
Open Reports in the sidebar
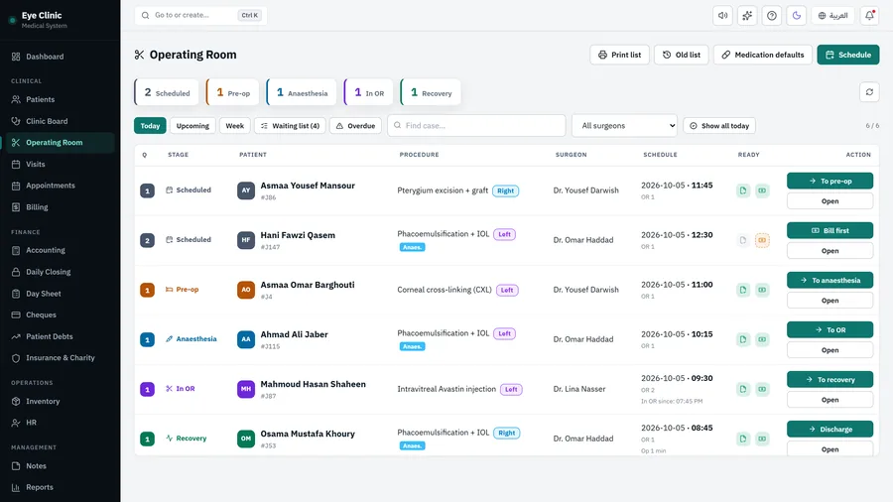tap(60, 487)
